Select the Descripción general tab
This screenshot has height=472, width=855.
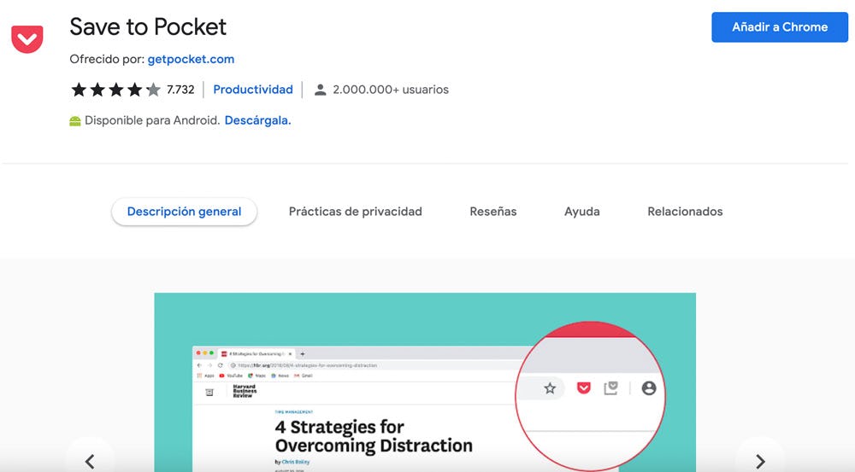pos(185,211)
